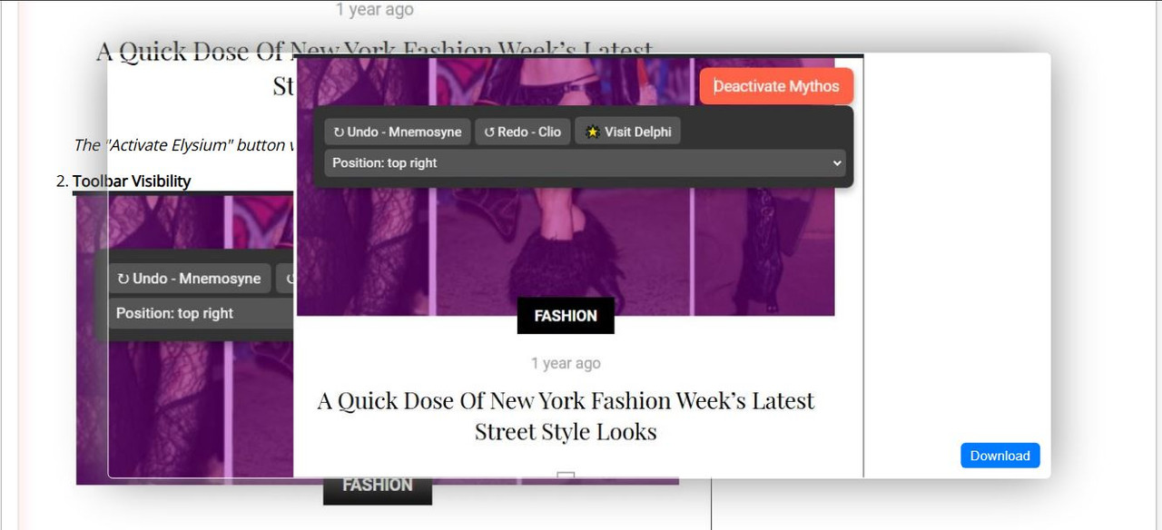Click the Redo - Clio button
Screen dimensions: 1162x530
523,132
